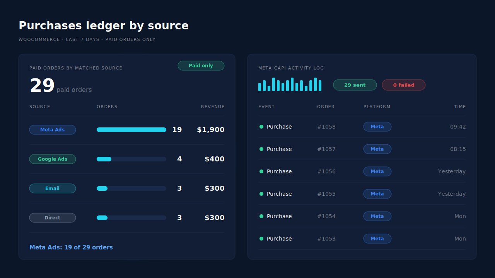495x278 pixels.
Task: Click the 29 sent badge
Action: (355, 85)
